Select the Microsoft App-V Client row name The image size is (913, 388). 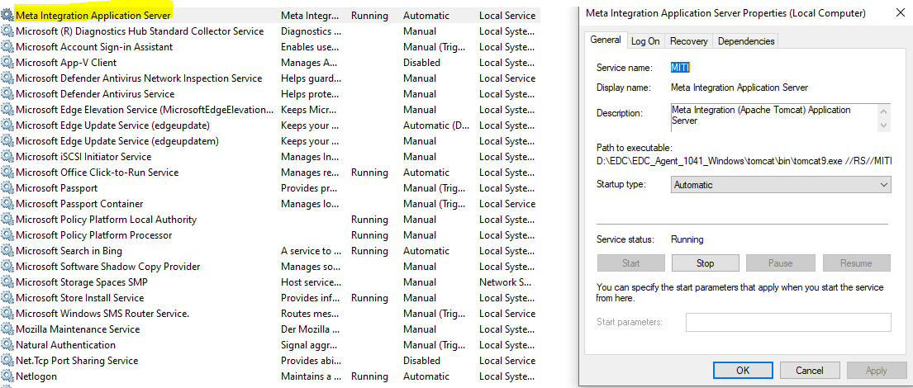66,62
